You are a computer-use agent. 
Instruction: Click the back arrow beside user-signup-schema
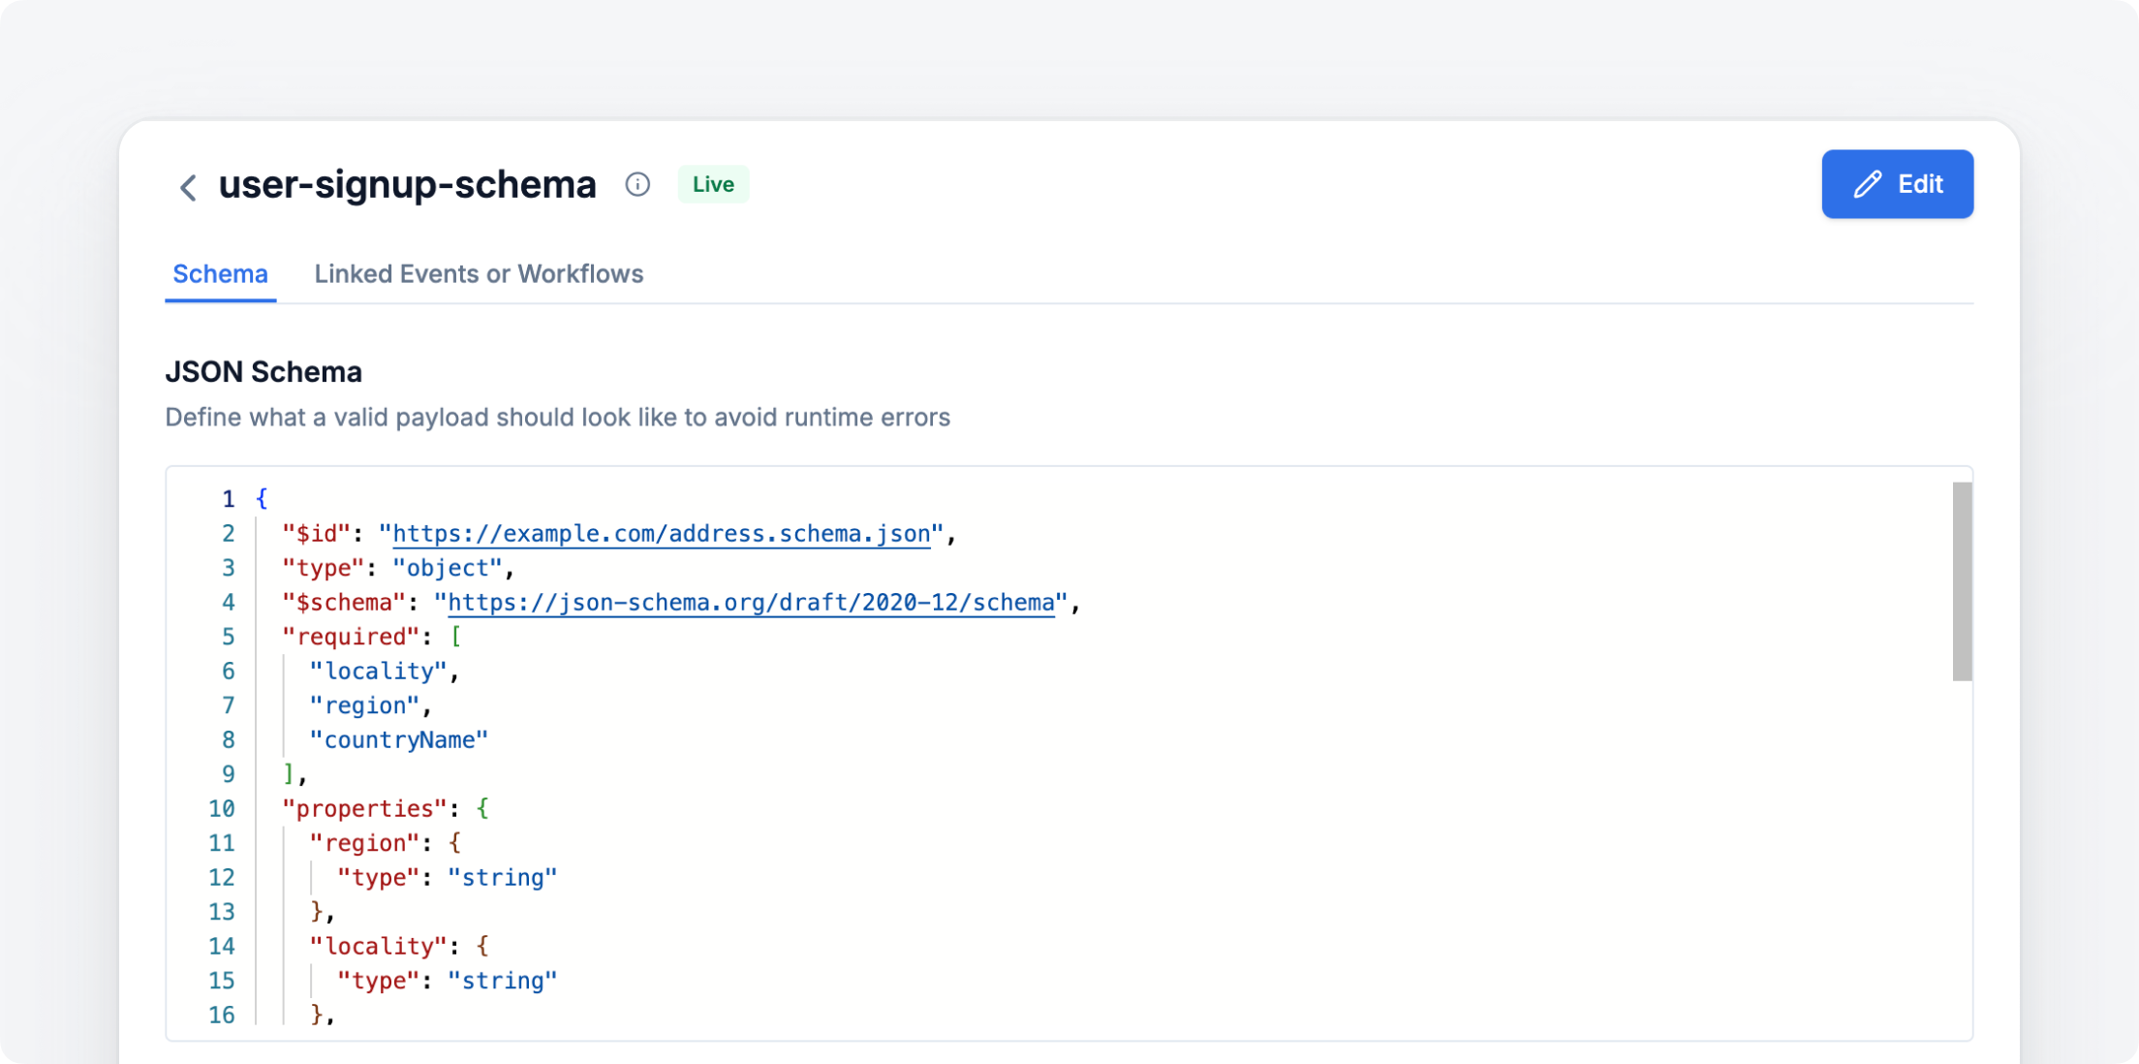tap(188, 186)
